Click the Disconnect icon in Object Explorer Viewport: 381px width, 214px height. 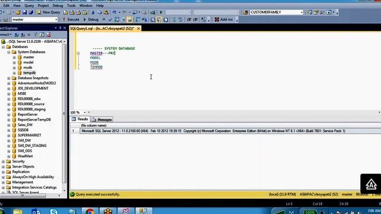click(x=23, y=35)
